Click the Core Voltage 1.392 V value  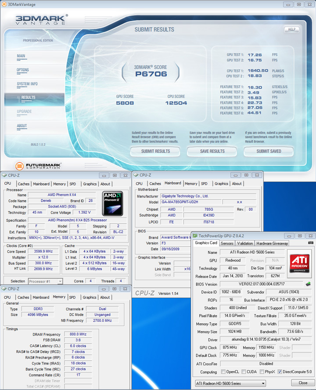point(84,212)
